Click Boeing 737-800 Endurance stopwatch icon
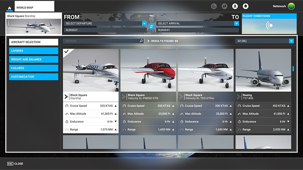Screen dimensions: 303x170 [x=239, y=122]
